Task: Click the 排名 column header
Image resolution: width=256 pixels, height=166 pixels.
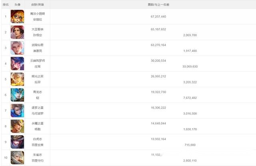Action: coord(6,4)
